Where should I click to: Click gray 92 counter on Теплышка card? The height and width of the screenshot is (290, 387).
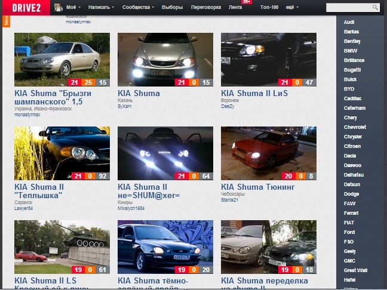coord(103,176)
